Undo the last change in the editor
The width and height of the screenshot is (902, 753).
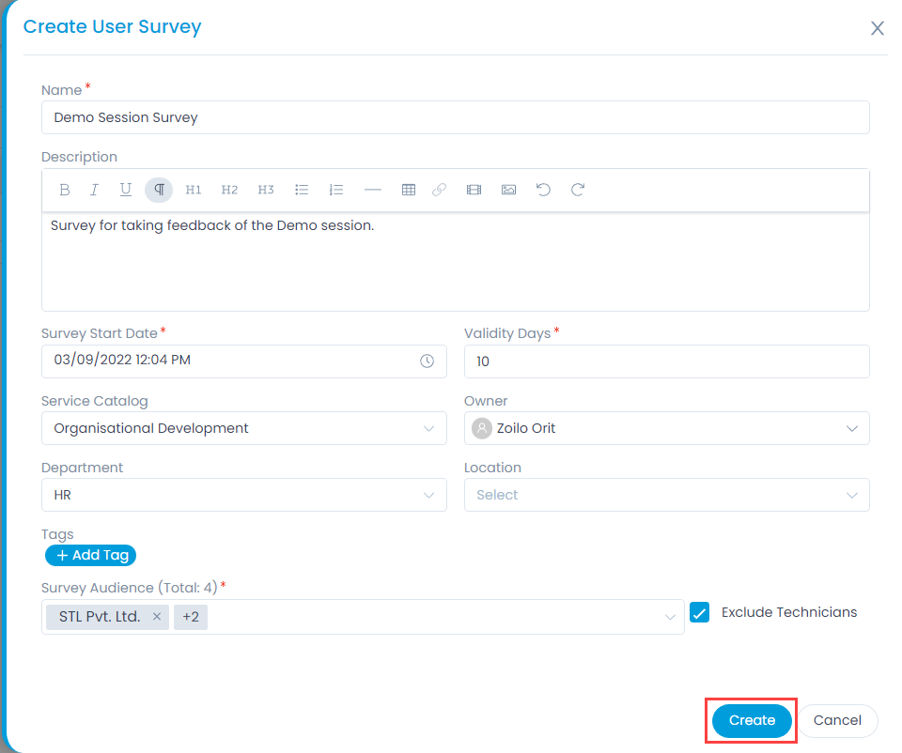543,189
